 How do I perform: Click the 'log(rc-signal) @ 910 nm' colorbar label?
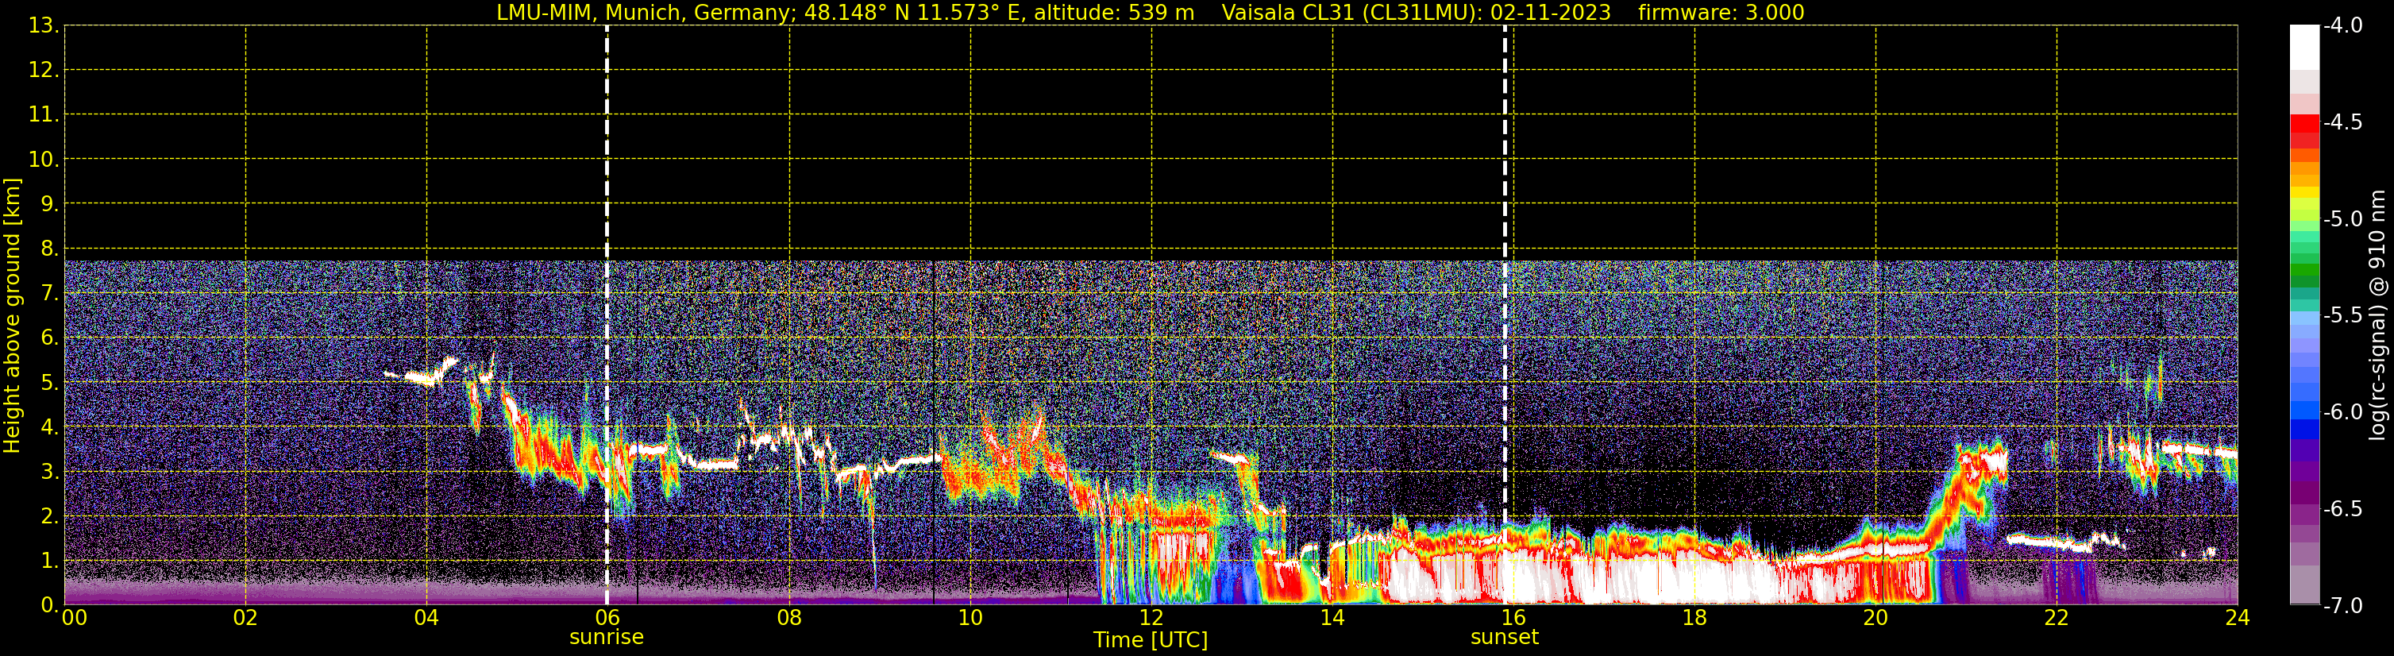pyautogui.click(x=2377, y=315)
